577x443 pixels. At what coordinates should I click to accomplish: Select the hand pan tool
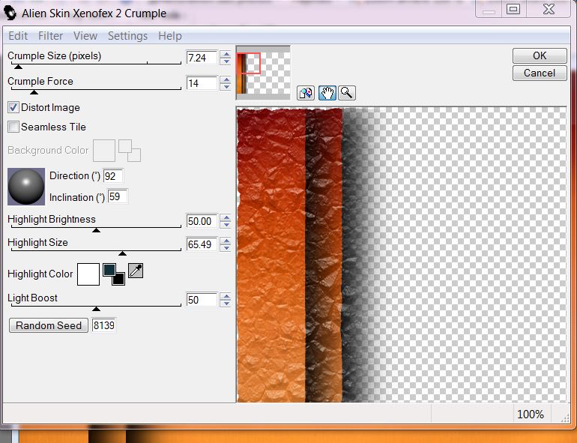coord(327,93)
